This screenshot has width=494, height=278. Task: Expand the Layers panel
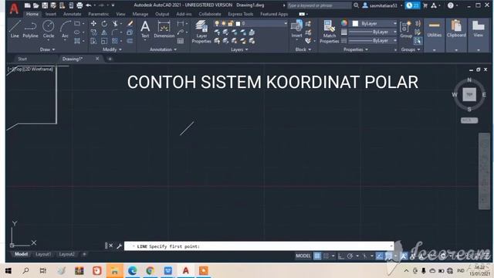click(239, 49)
